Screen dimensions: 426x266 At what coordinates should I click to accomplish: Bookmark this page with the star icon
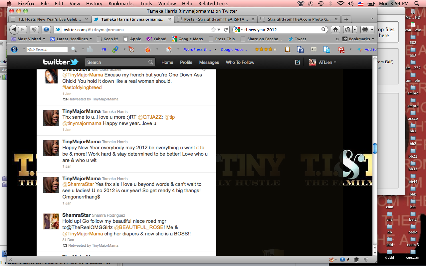(x=213, y=30)
